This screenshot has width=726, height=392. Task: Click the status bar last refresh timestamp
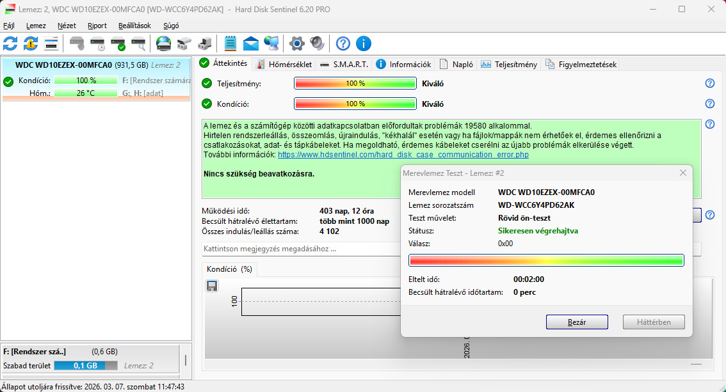pos(93,386)
